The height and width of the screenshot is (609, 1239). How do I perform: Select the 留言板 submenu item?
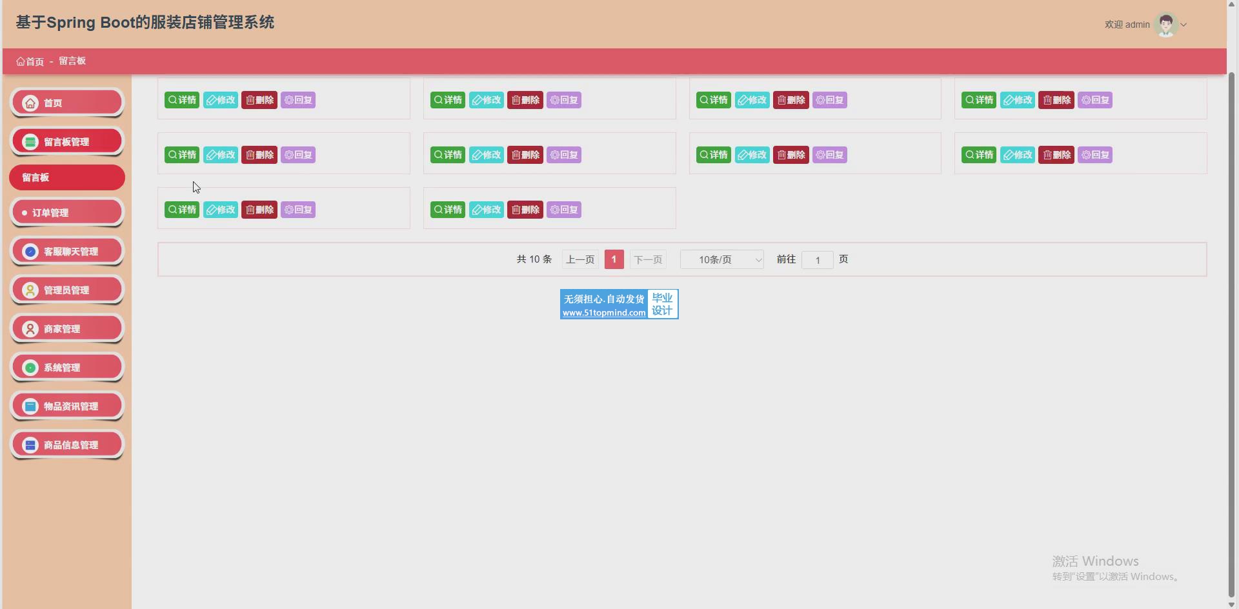(67, 177)
